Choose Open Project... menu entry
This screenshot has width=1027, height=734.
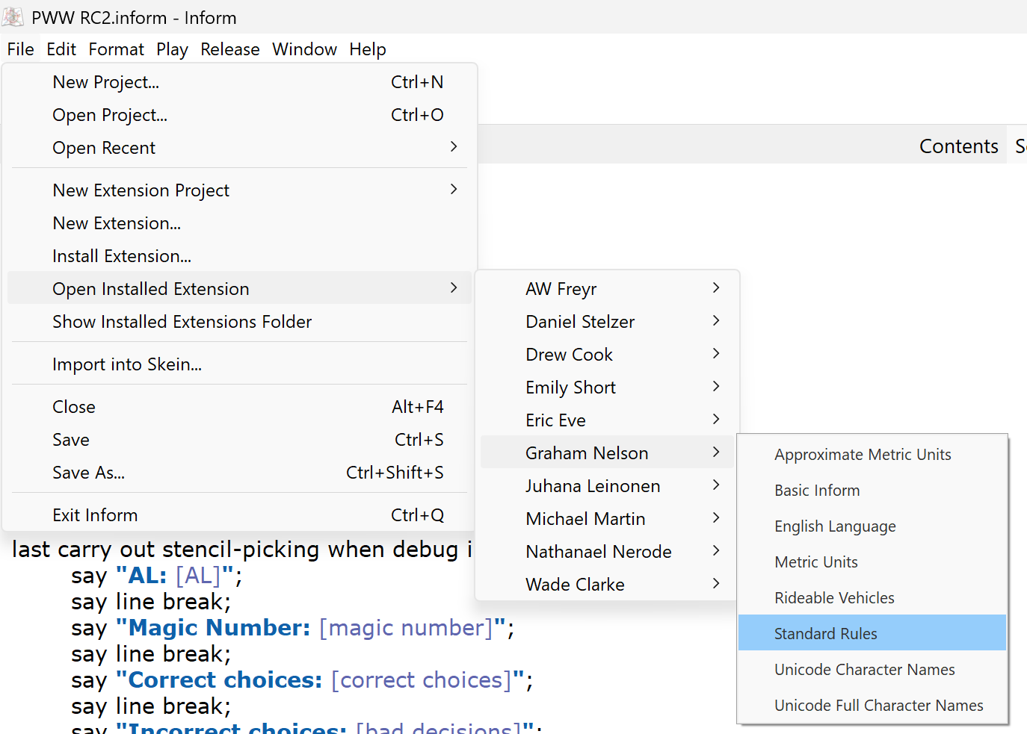(239, 115)
